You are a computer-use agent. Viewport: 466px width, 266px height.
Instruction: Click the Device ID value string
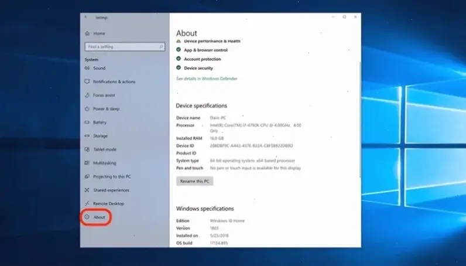click(x=251, y=146)
